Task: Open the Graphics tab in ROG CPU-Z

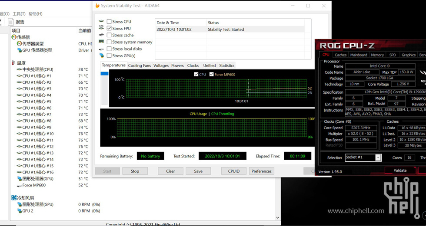Action: 409,55
